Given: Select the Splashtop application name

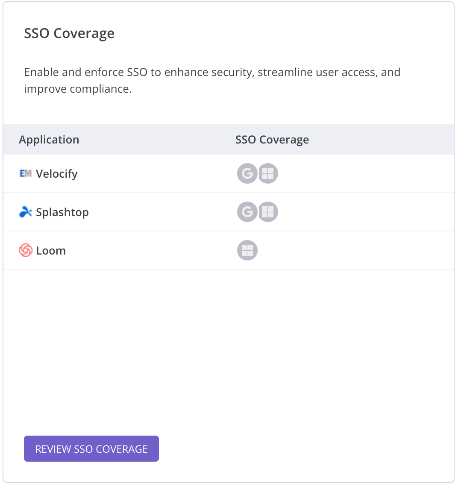Looking at the screenshot, I should [x=62, y=212].
